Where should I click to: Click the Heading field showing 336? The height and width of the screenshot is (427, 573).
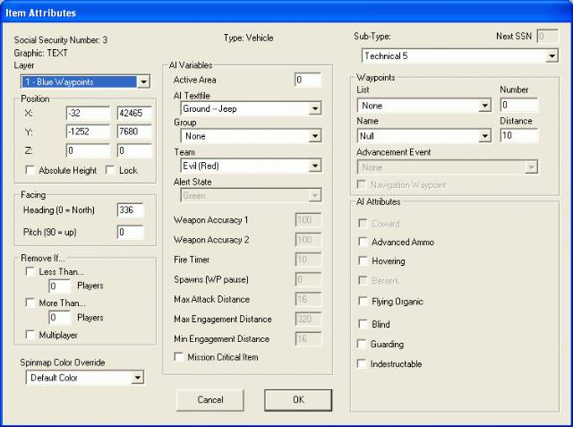pyautogui.click(x=130, y=210)
